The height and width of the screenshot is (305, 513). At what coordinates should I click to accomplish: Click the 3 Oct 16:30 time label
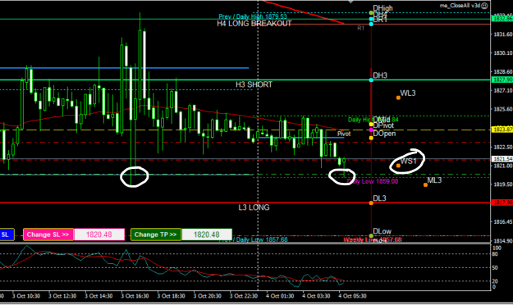[135, 296]
